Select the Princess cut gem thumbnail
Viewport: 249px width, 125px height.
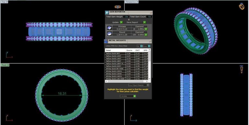point(109,28)
